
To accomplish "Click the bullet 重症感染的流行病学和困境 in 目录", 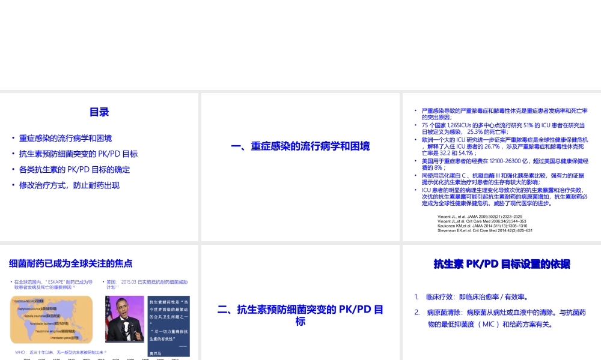I will [66, 138].
